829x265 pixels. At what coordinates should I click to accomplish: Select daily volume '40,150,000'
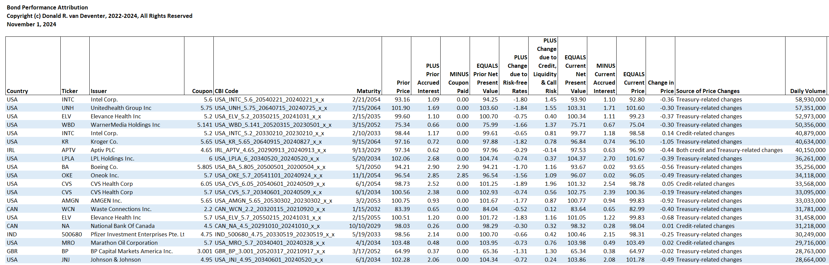(810, 150)
